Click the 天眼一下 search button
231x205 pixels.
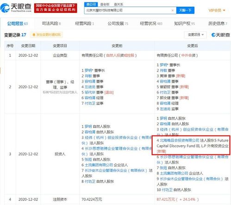point(185,10)
